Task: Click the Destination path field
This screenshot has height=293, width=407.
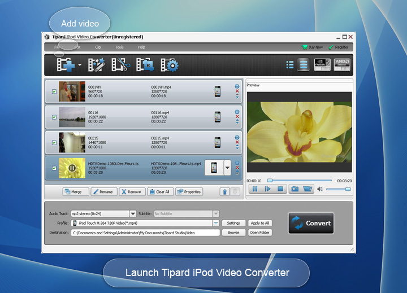Action: [x=145, y=233]
